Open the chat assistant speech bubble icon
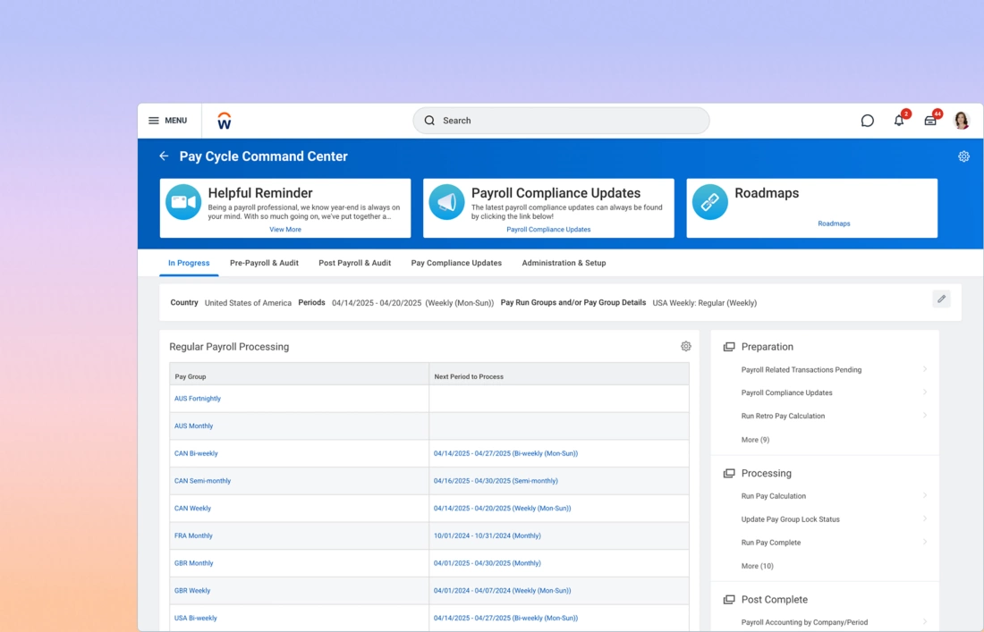984x632 pixels. [x=867, y=121]
